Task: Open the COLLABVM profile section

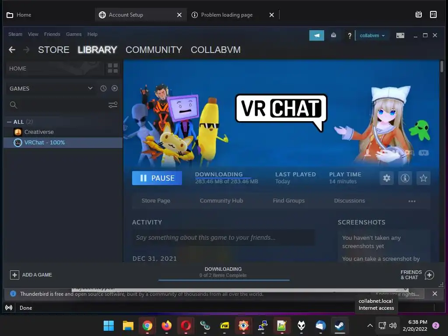Action: 215,50
